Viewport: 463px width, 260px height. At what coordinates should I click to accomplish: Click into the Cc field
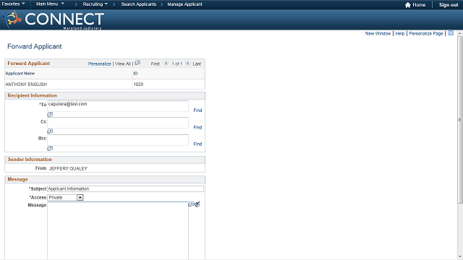pyautogui.click(x=118, y=123)
